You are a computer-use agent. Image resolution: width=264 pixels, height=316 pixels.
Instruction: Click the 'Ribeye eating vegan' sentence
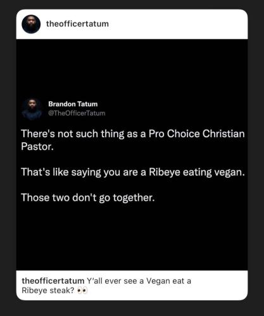133,173
